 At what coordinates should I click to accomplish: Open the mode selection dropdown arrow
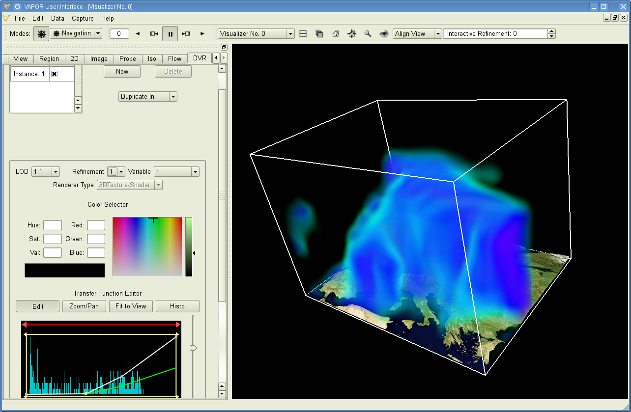pyautogui.click(x=98, y=33)
